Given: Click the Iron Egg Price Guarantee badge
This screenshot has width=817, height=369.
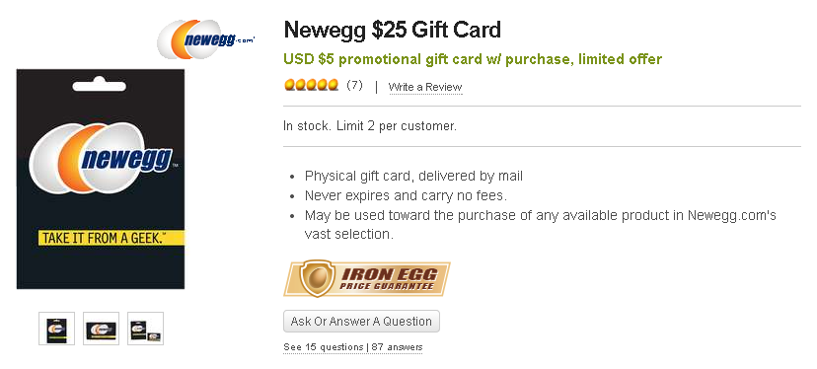Looking at the screenshot, I should pos(367,279).
